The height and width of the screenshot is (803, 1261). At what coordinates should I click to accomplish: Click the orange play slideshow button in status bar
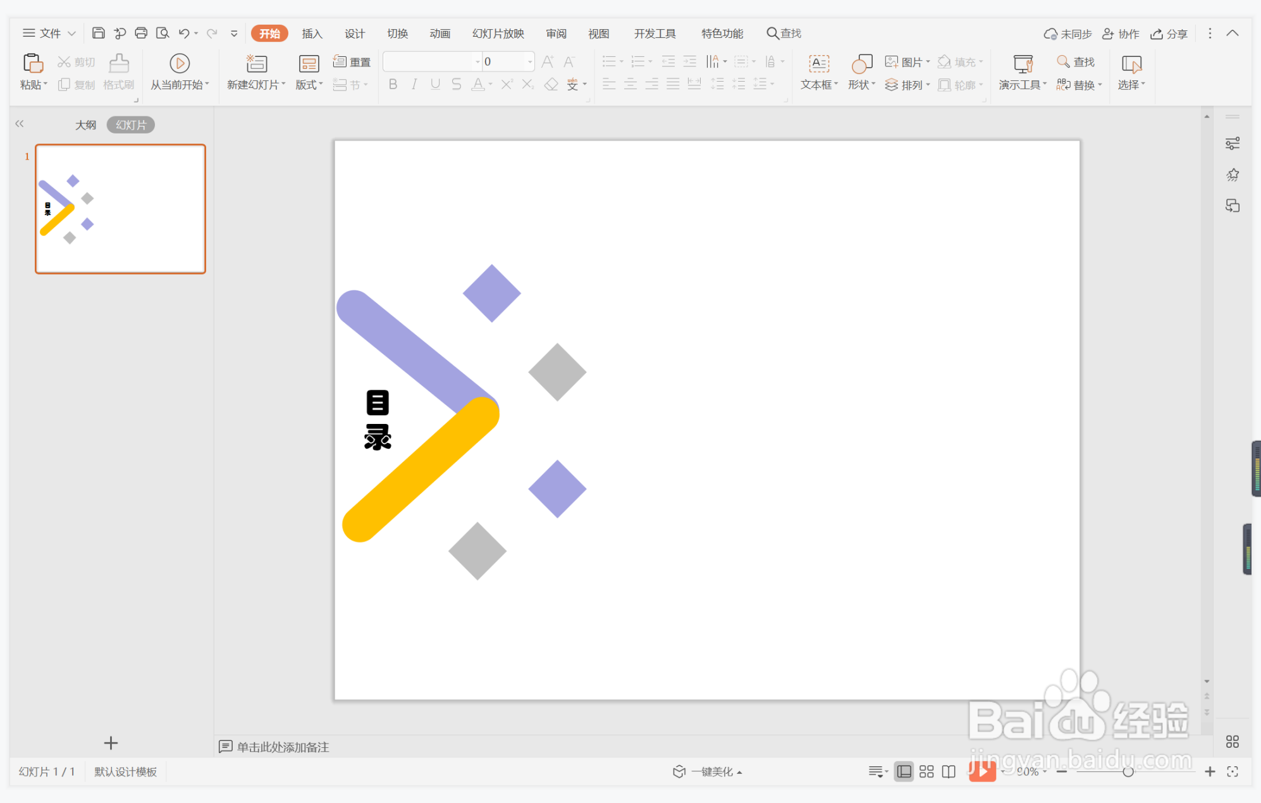(981, 771)
